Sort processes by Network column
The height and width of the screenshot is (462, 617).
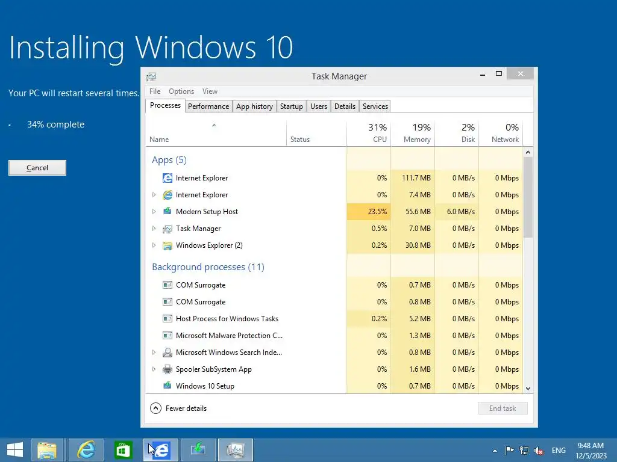click(501, 134)
